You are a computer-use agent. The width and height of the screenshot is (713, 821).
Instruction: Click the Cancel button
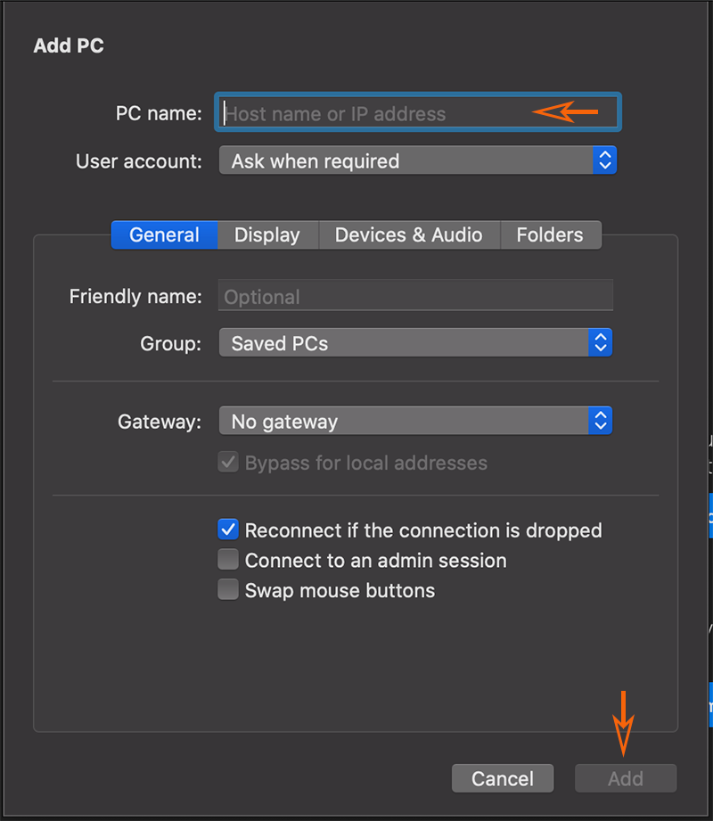[502, 777]
